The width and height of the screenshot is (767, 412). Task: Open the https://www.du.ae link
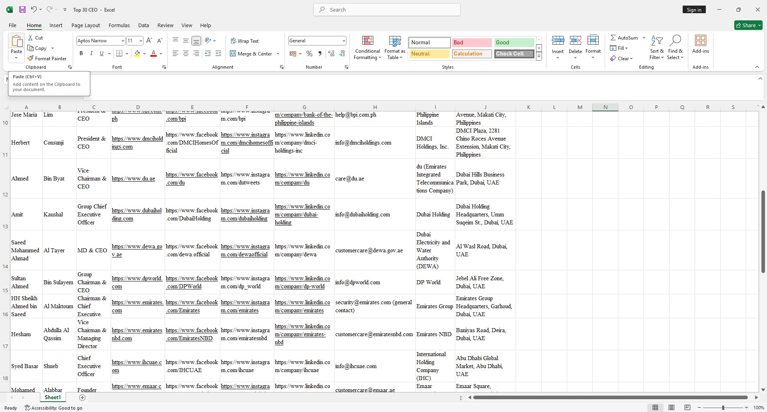(133, 178)
